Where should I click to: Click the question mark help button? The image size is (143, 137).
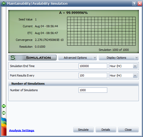click(x=134, y=4)
